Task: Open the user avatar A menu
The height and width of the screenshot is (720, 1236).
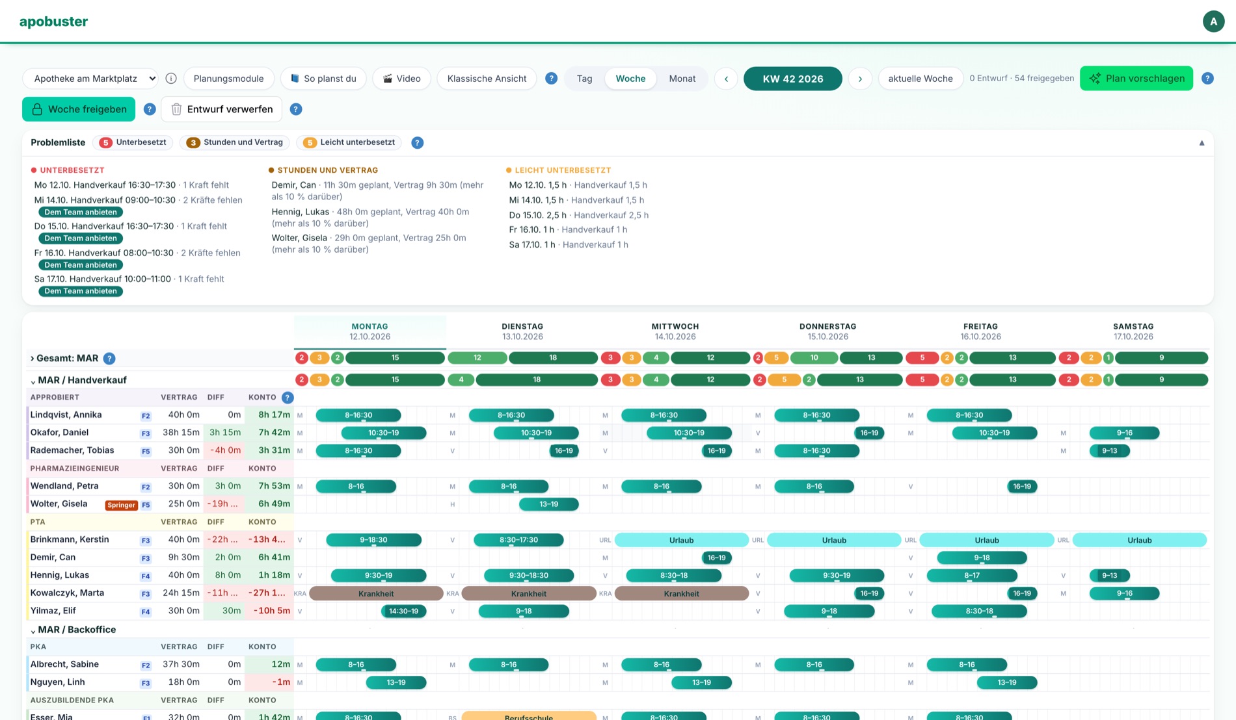Action: click(1213, 21)
